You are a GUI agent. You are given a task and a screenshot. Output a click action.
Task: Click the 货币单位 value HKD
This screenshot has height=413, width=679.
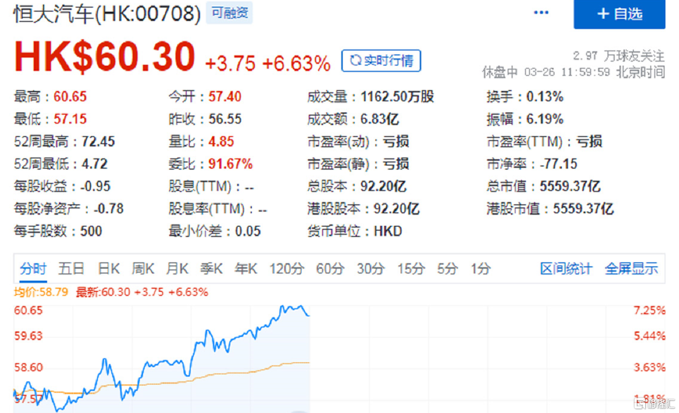click(388, 231)
